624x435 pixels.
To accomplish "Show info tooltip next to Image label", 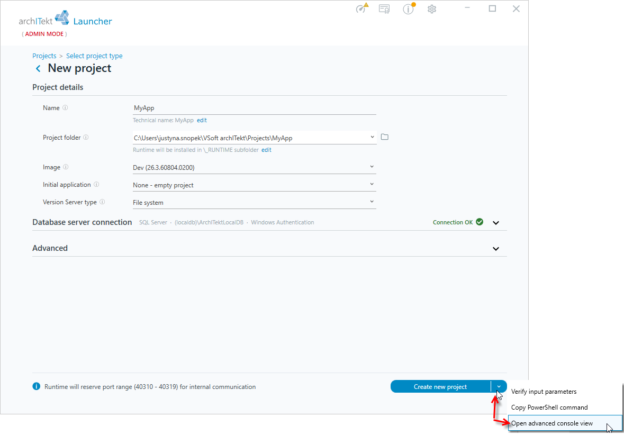I will click(x=66, y=167).
